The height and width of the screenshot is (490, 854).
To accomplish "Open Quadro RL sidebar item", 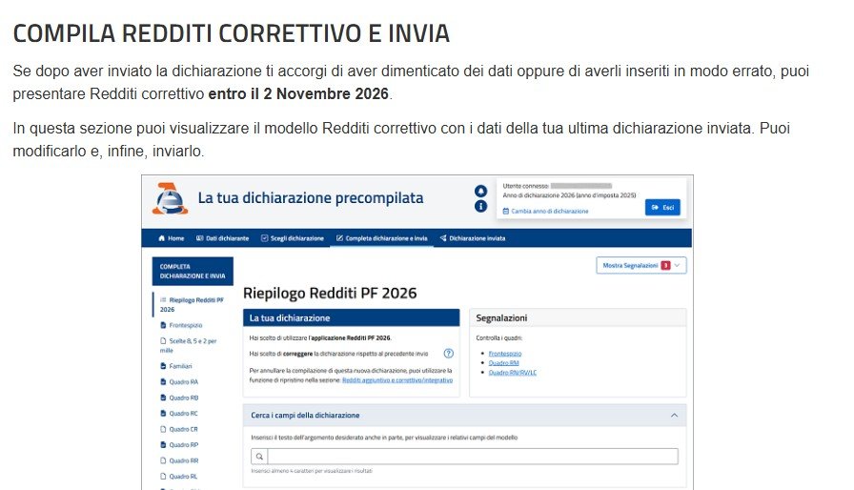I will 184,477.
